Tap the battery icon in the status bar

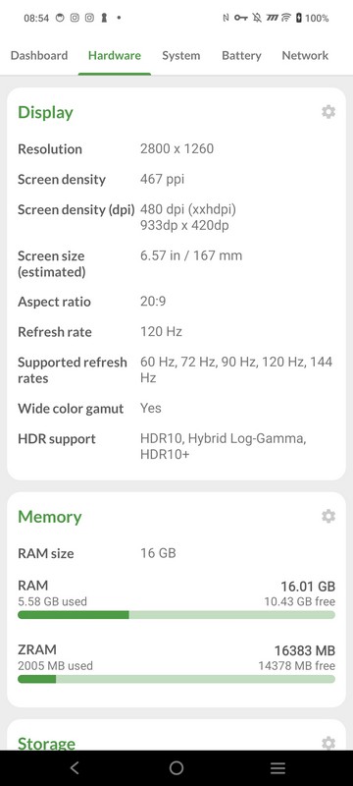pyautogui.click(x=299, y=18)
